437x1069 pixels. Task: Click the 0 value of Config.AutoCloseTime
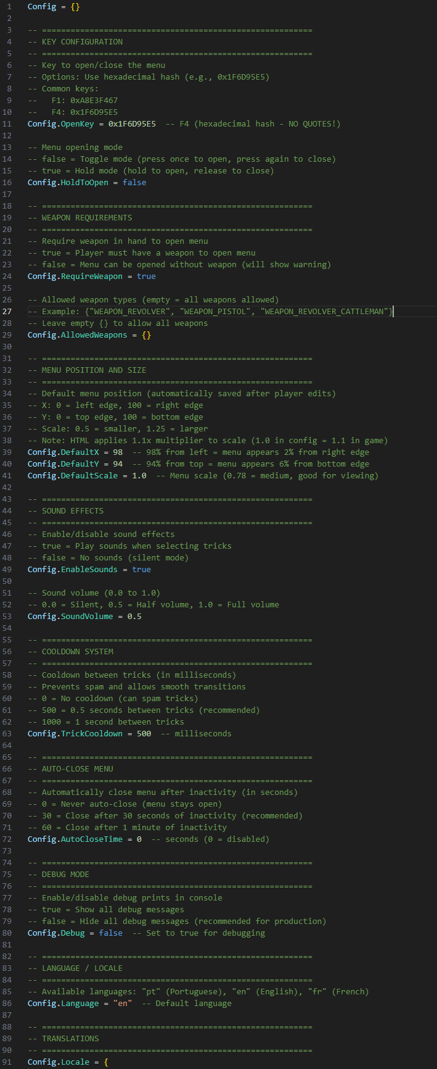click(x=139, y=839)
